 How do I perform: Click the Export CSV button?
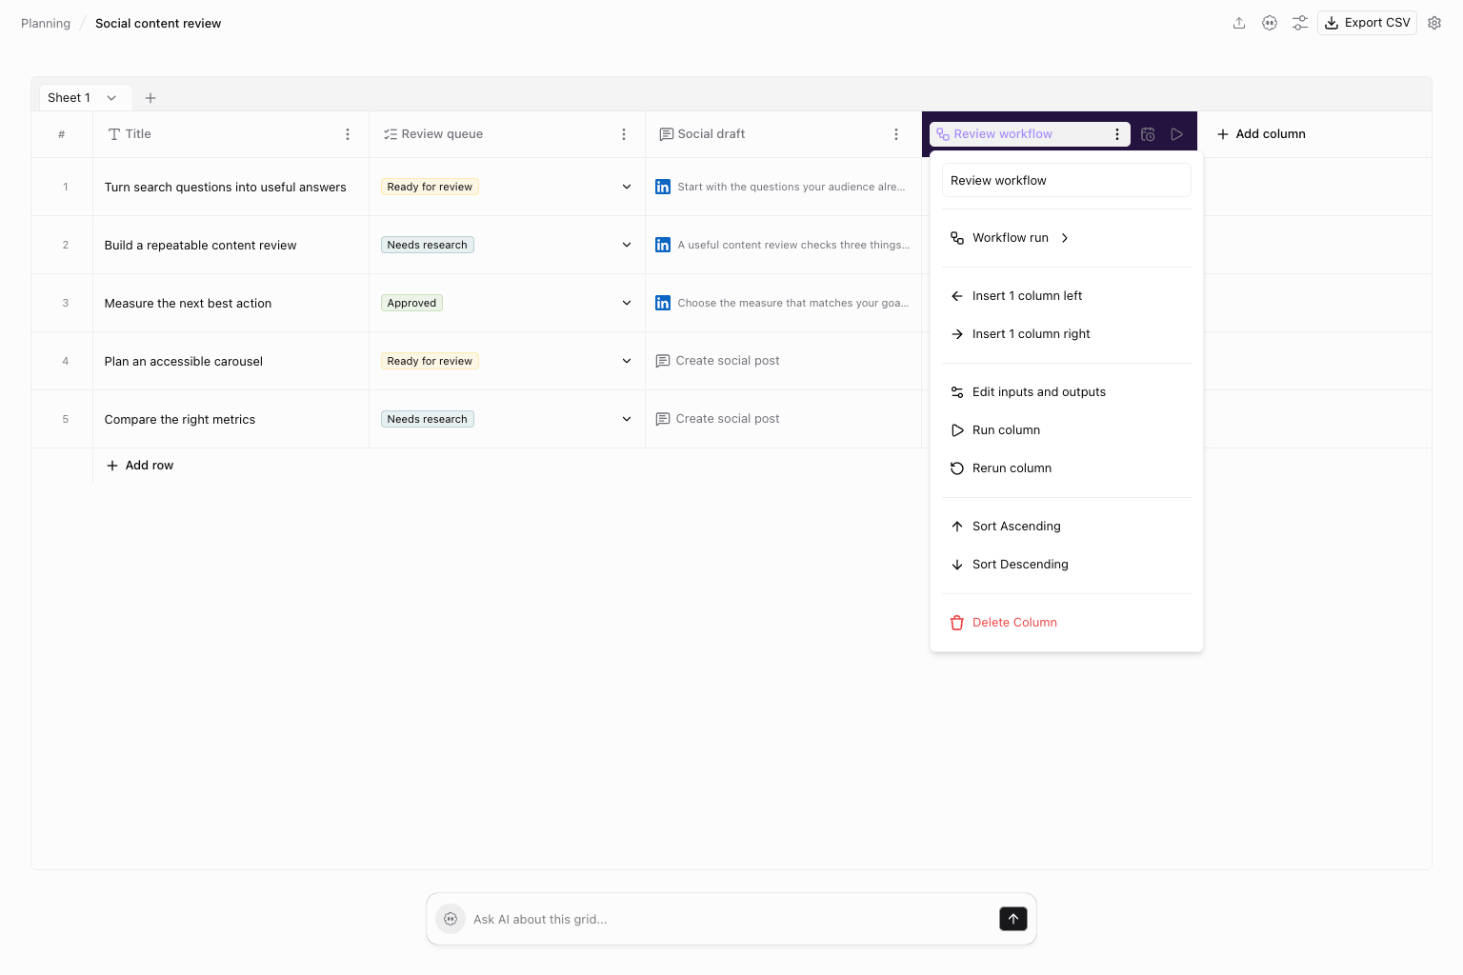(1367, 23)
